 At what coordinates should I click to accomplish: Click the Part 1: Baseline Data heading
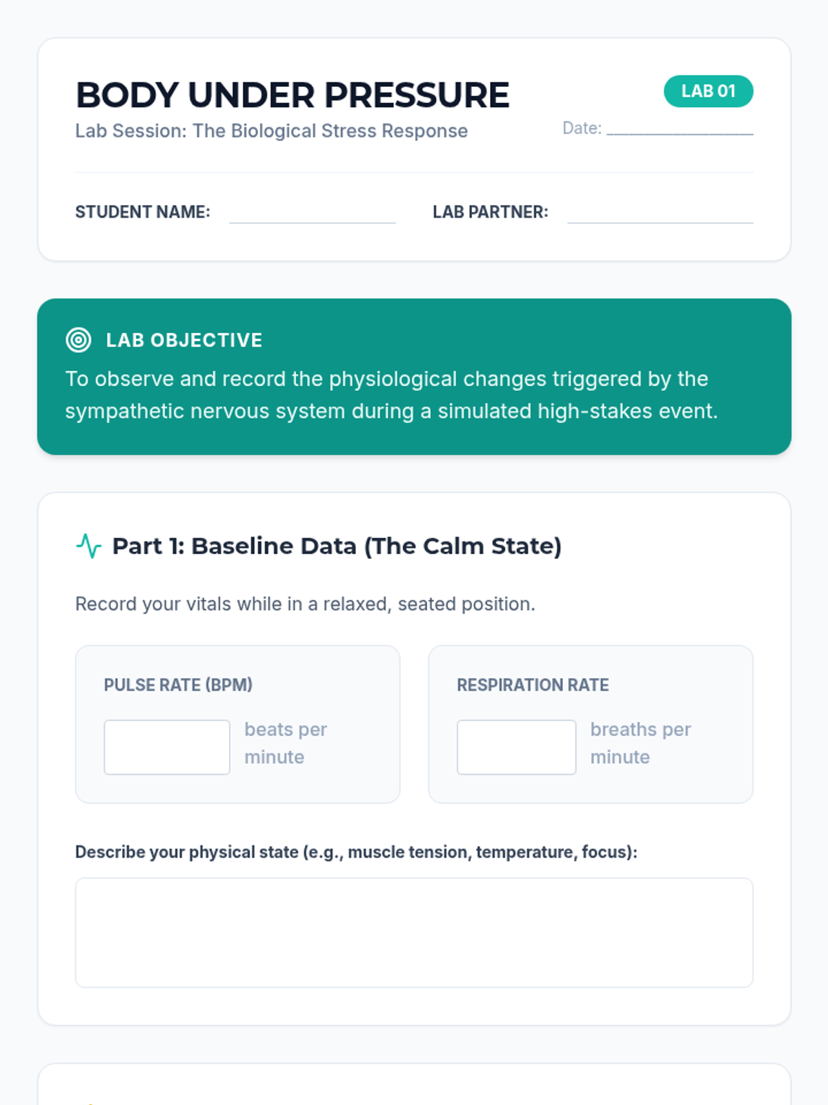click(x=337, y=546)
